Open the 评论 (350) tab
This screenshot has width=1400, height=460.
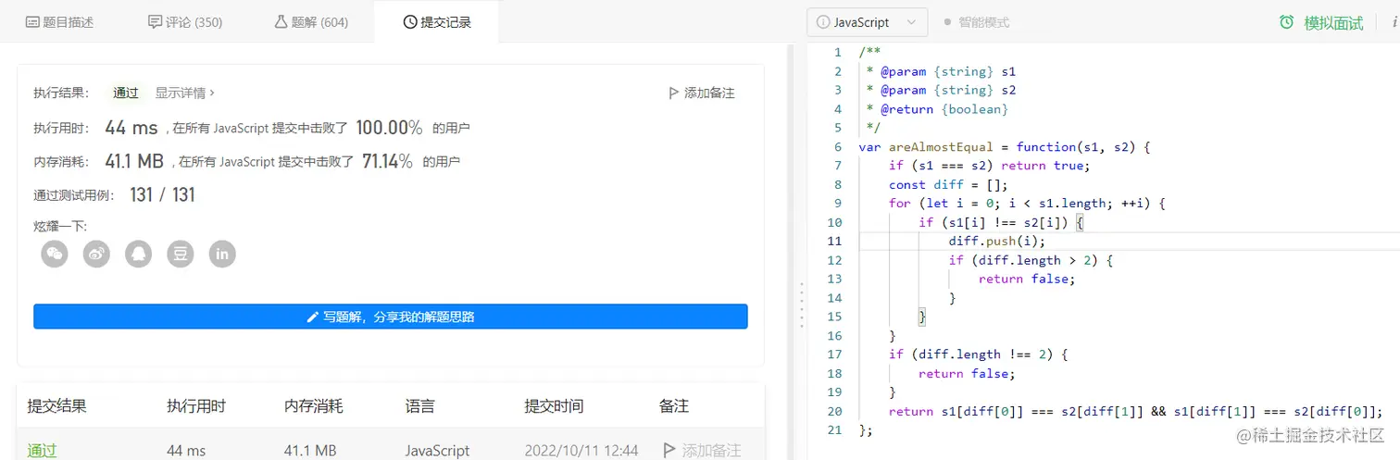click(x=185, y=22)
